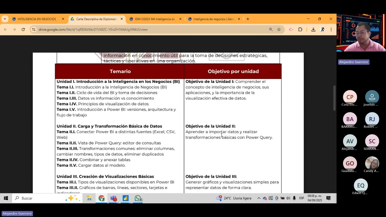The image size is (386, 217).
Task: Open the tab search dropdown arrow
Action: point(5,19)
